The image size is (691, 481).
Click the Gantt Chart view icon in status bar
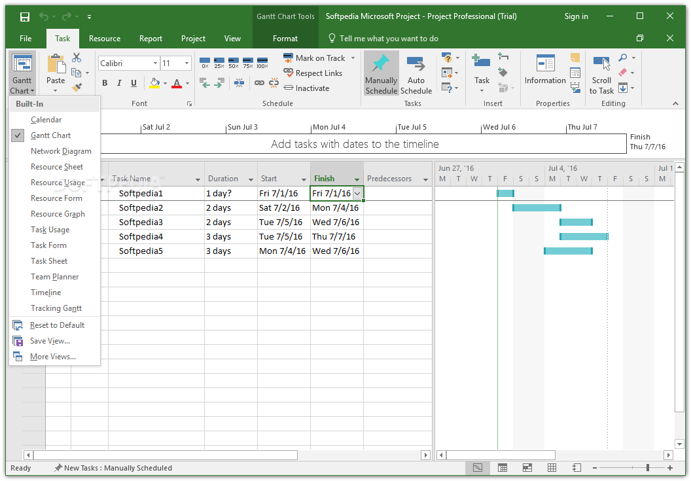[477, 468]
